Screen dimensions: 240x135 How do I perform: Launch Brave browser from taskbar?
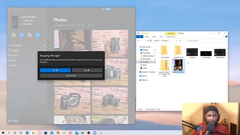70,133
